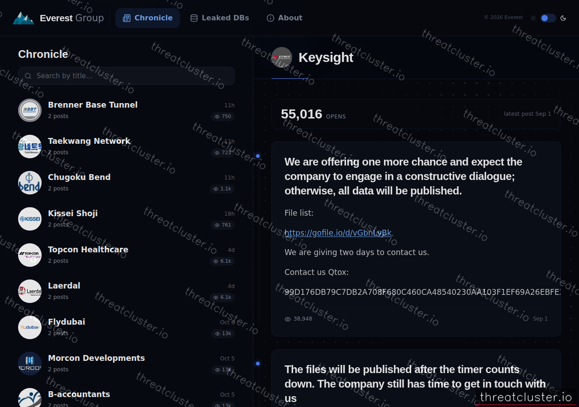Viewport: 579px width, 407px height.
Task: Click the Topcon Healthcare logo
Action: click(30, 255)
